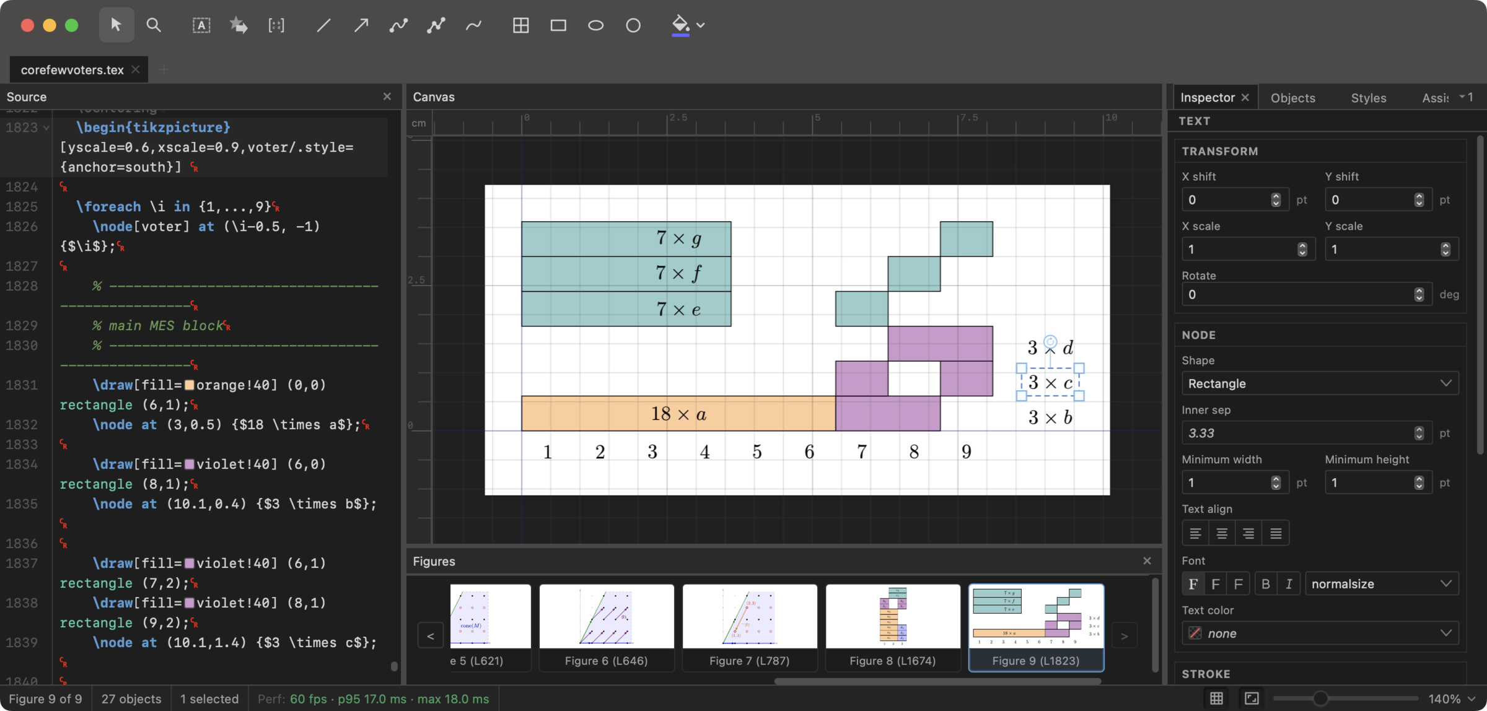Screen dimensions: 1487x711
Task: Select the bracketed node tool
Action: point(276,25)
